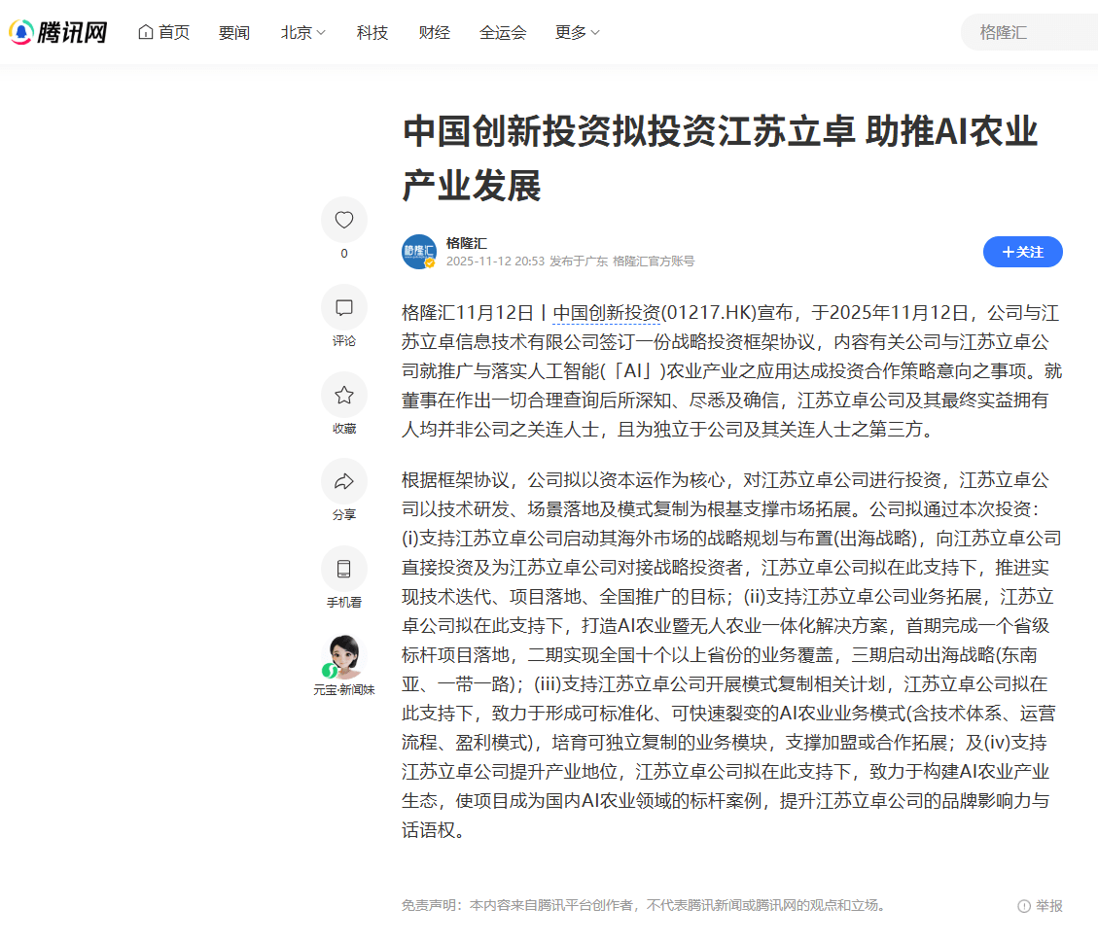Focus the 格隆汇 search box
The image size is (1098, 942).
(1029, 32)
